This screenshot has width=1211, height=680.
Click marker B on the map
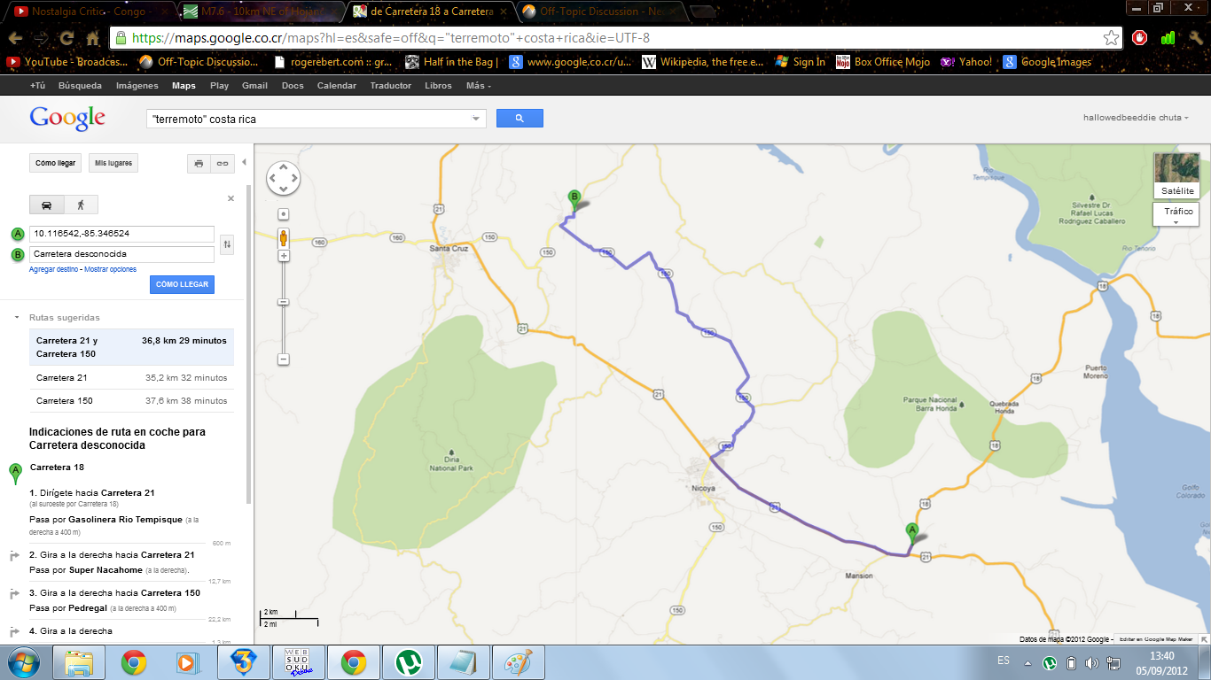click(574, 200)
